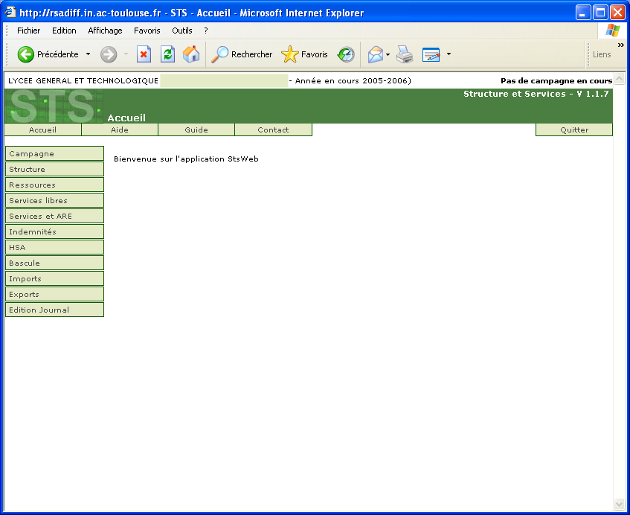Click the edit page toolbar icon
This screenshot has width=630, height=515.
[x=431, y=54]
